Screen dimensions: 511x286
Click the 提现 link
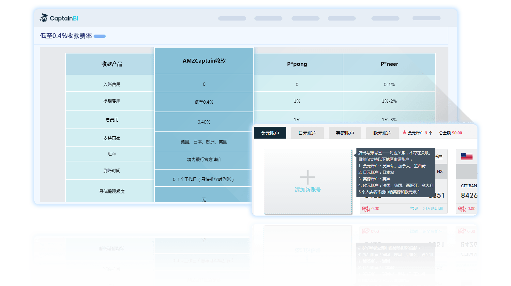414,208
